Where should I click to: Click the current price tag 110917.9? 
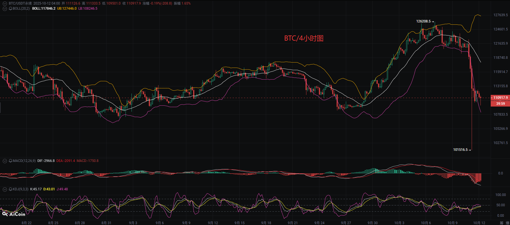tap(500, 98)
